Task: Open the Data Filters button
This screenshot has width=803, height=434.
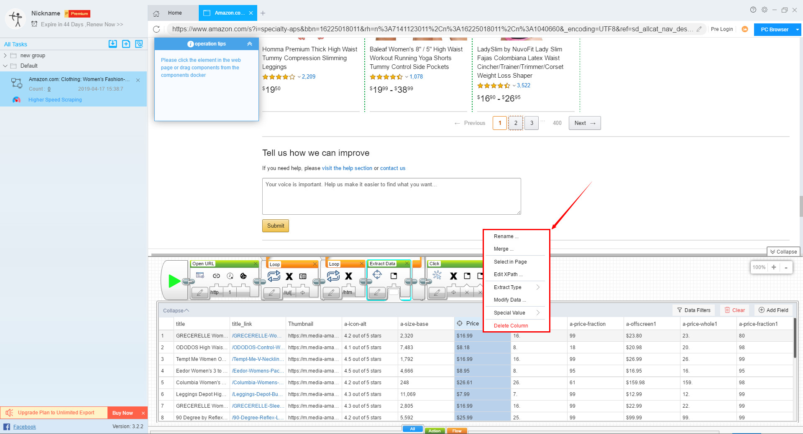Action: coord(694,310)
